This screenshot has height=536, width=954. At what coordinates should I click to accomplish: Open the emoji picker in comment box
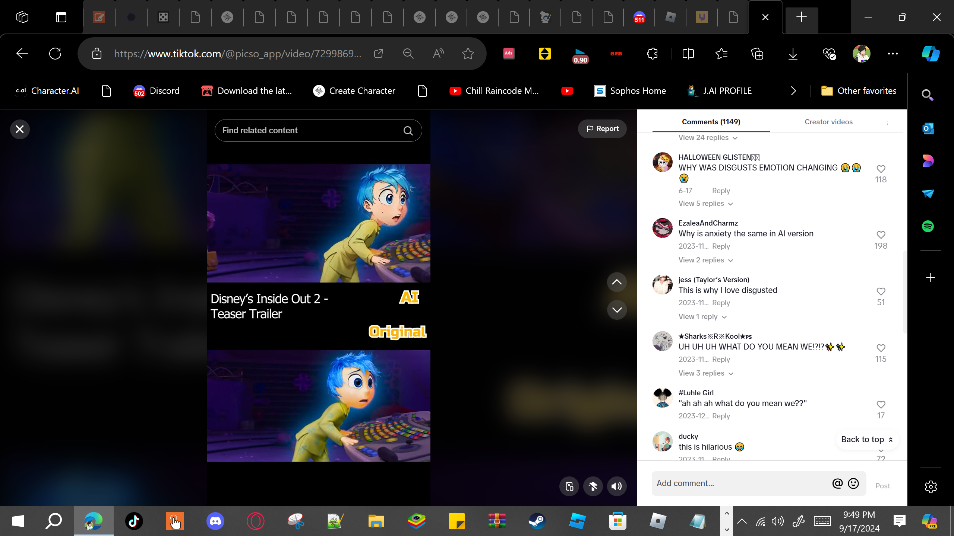(853, 483)
